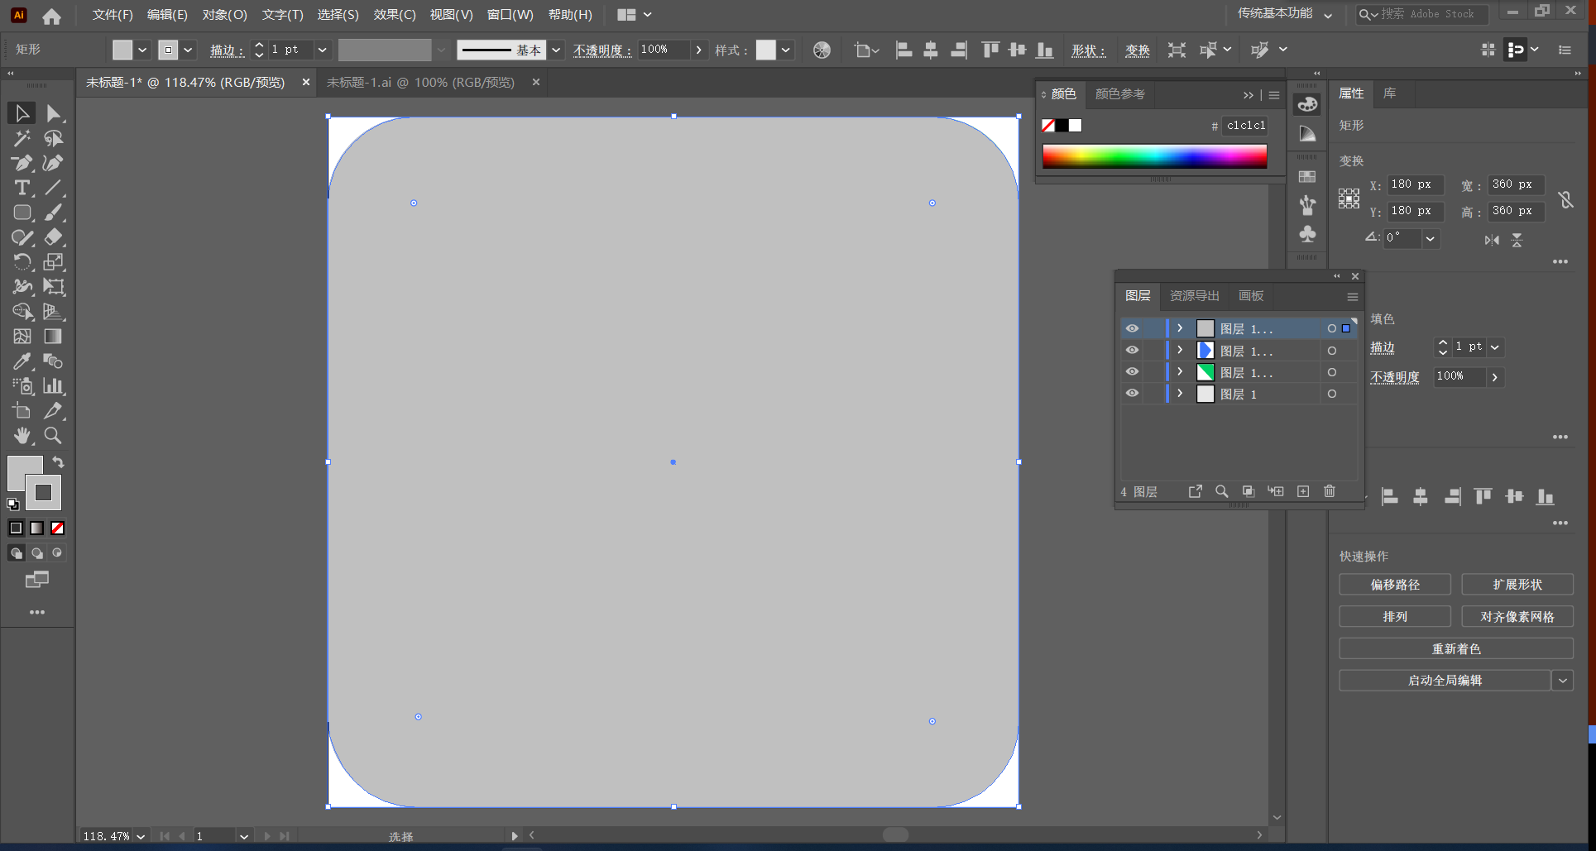
Task: Open the 文件(F) menu
Action: 113,15
